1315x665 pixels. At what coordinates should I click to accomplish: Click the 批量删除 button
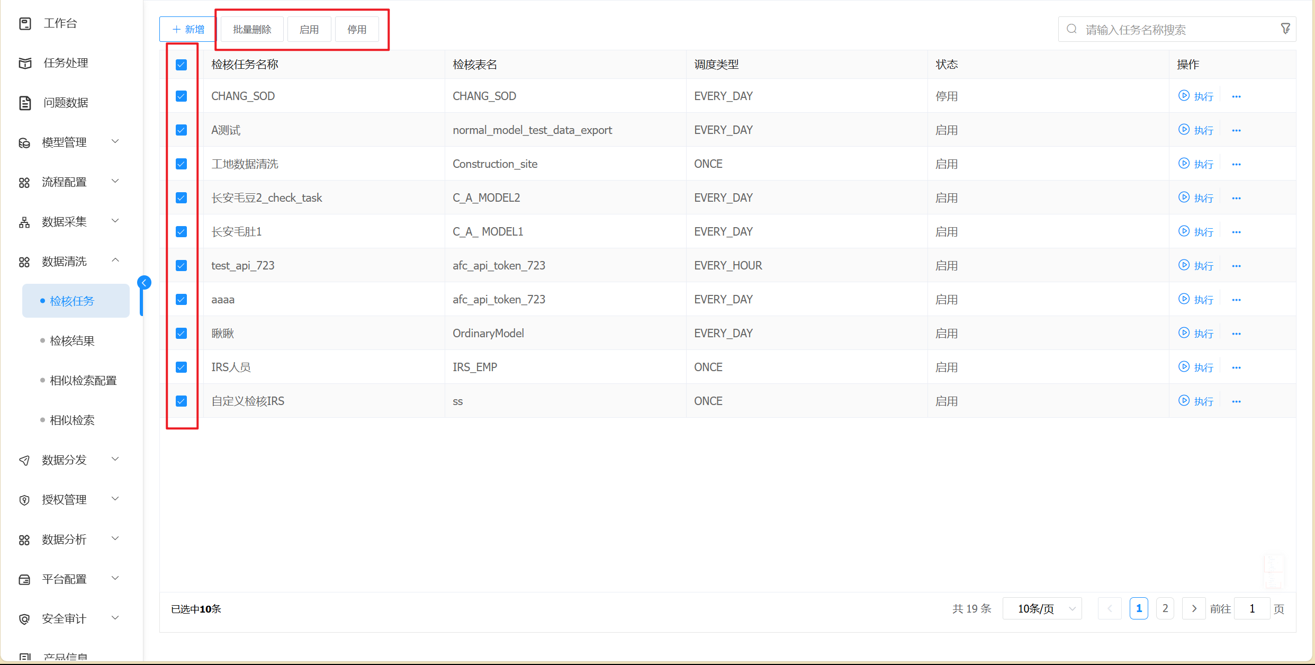[x=252, y=30]
